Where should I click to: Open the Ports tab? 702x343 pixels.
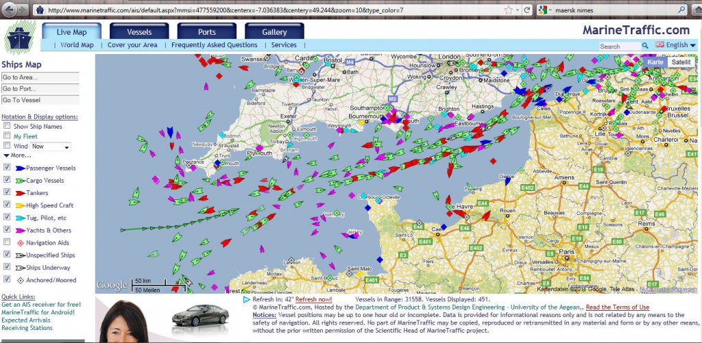point(207,31)
